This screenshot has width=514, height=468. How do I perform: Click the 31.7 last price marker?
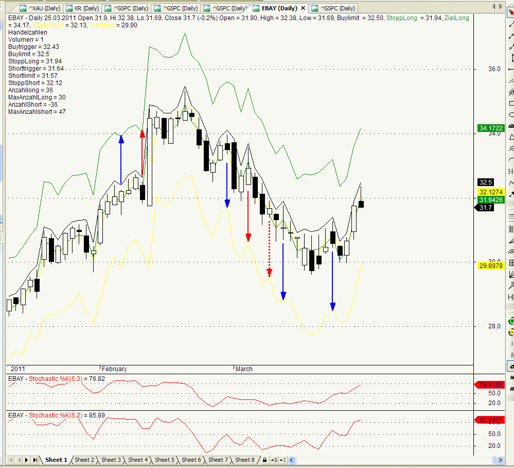pyautogui.click(x=484, y=208)
